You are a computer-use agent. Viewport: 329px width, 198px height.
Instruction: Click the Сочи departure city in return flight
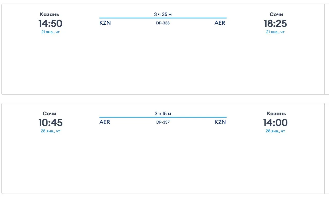pos(49,114)
